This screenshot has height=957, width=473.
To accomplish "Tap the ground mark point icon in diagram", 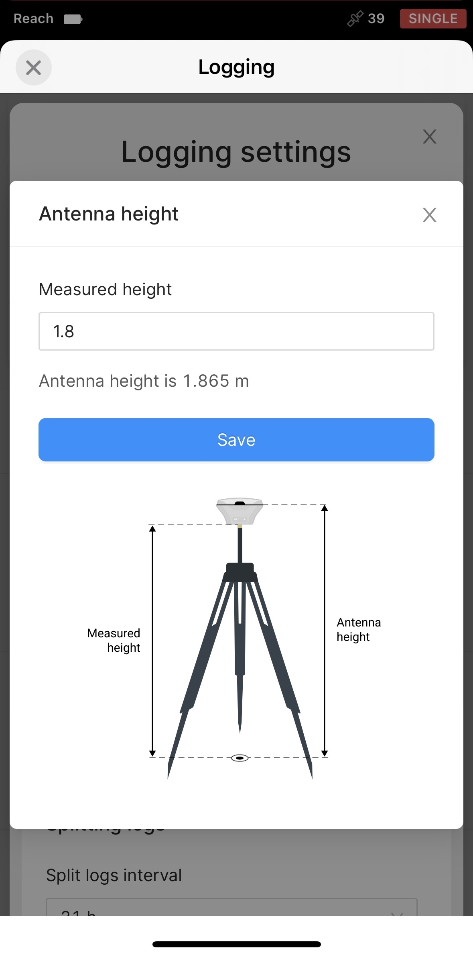I will tap(240, 758).
